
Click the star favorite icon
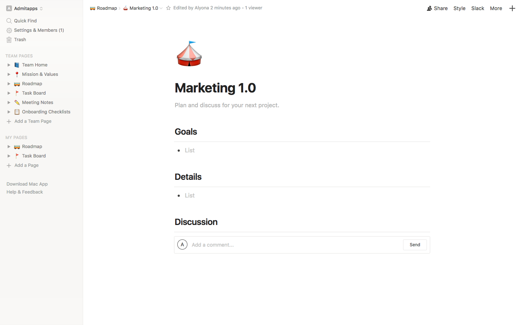tap(168, 8)
